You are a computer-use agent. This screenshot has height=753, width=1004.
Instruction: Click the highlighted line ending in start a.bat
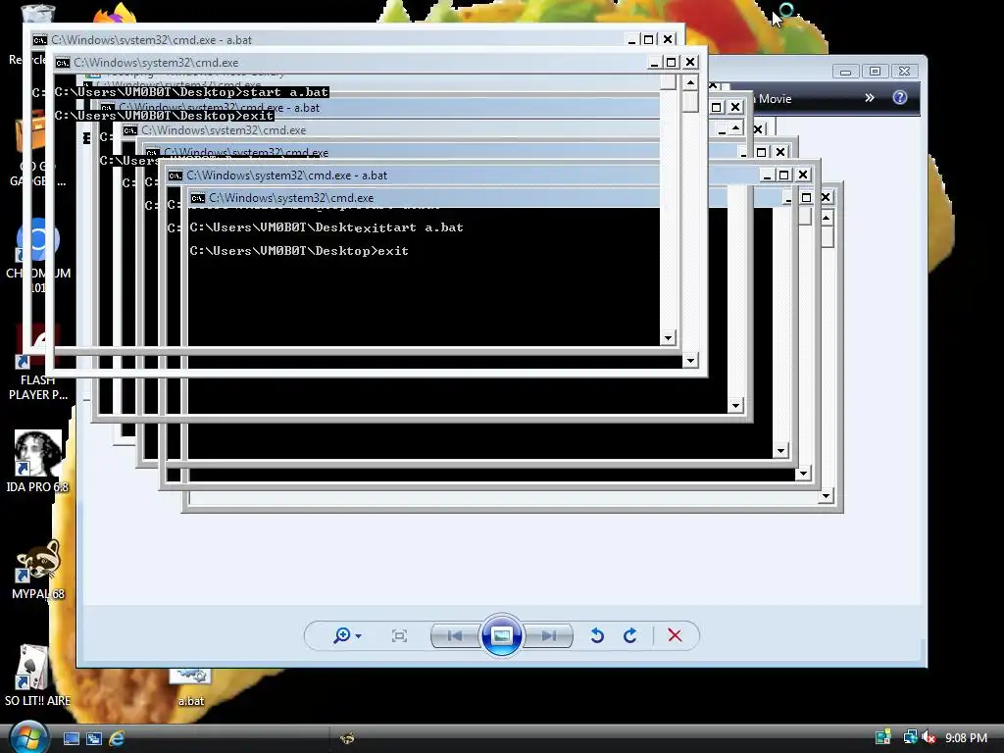(x=191, y=92)
